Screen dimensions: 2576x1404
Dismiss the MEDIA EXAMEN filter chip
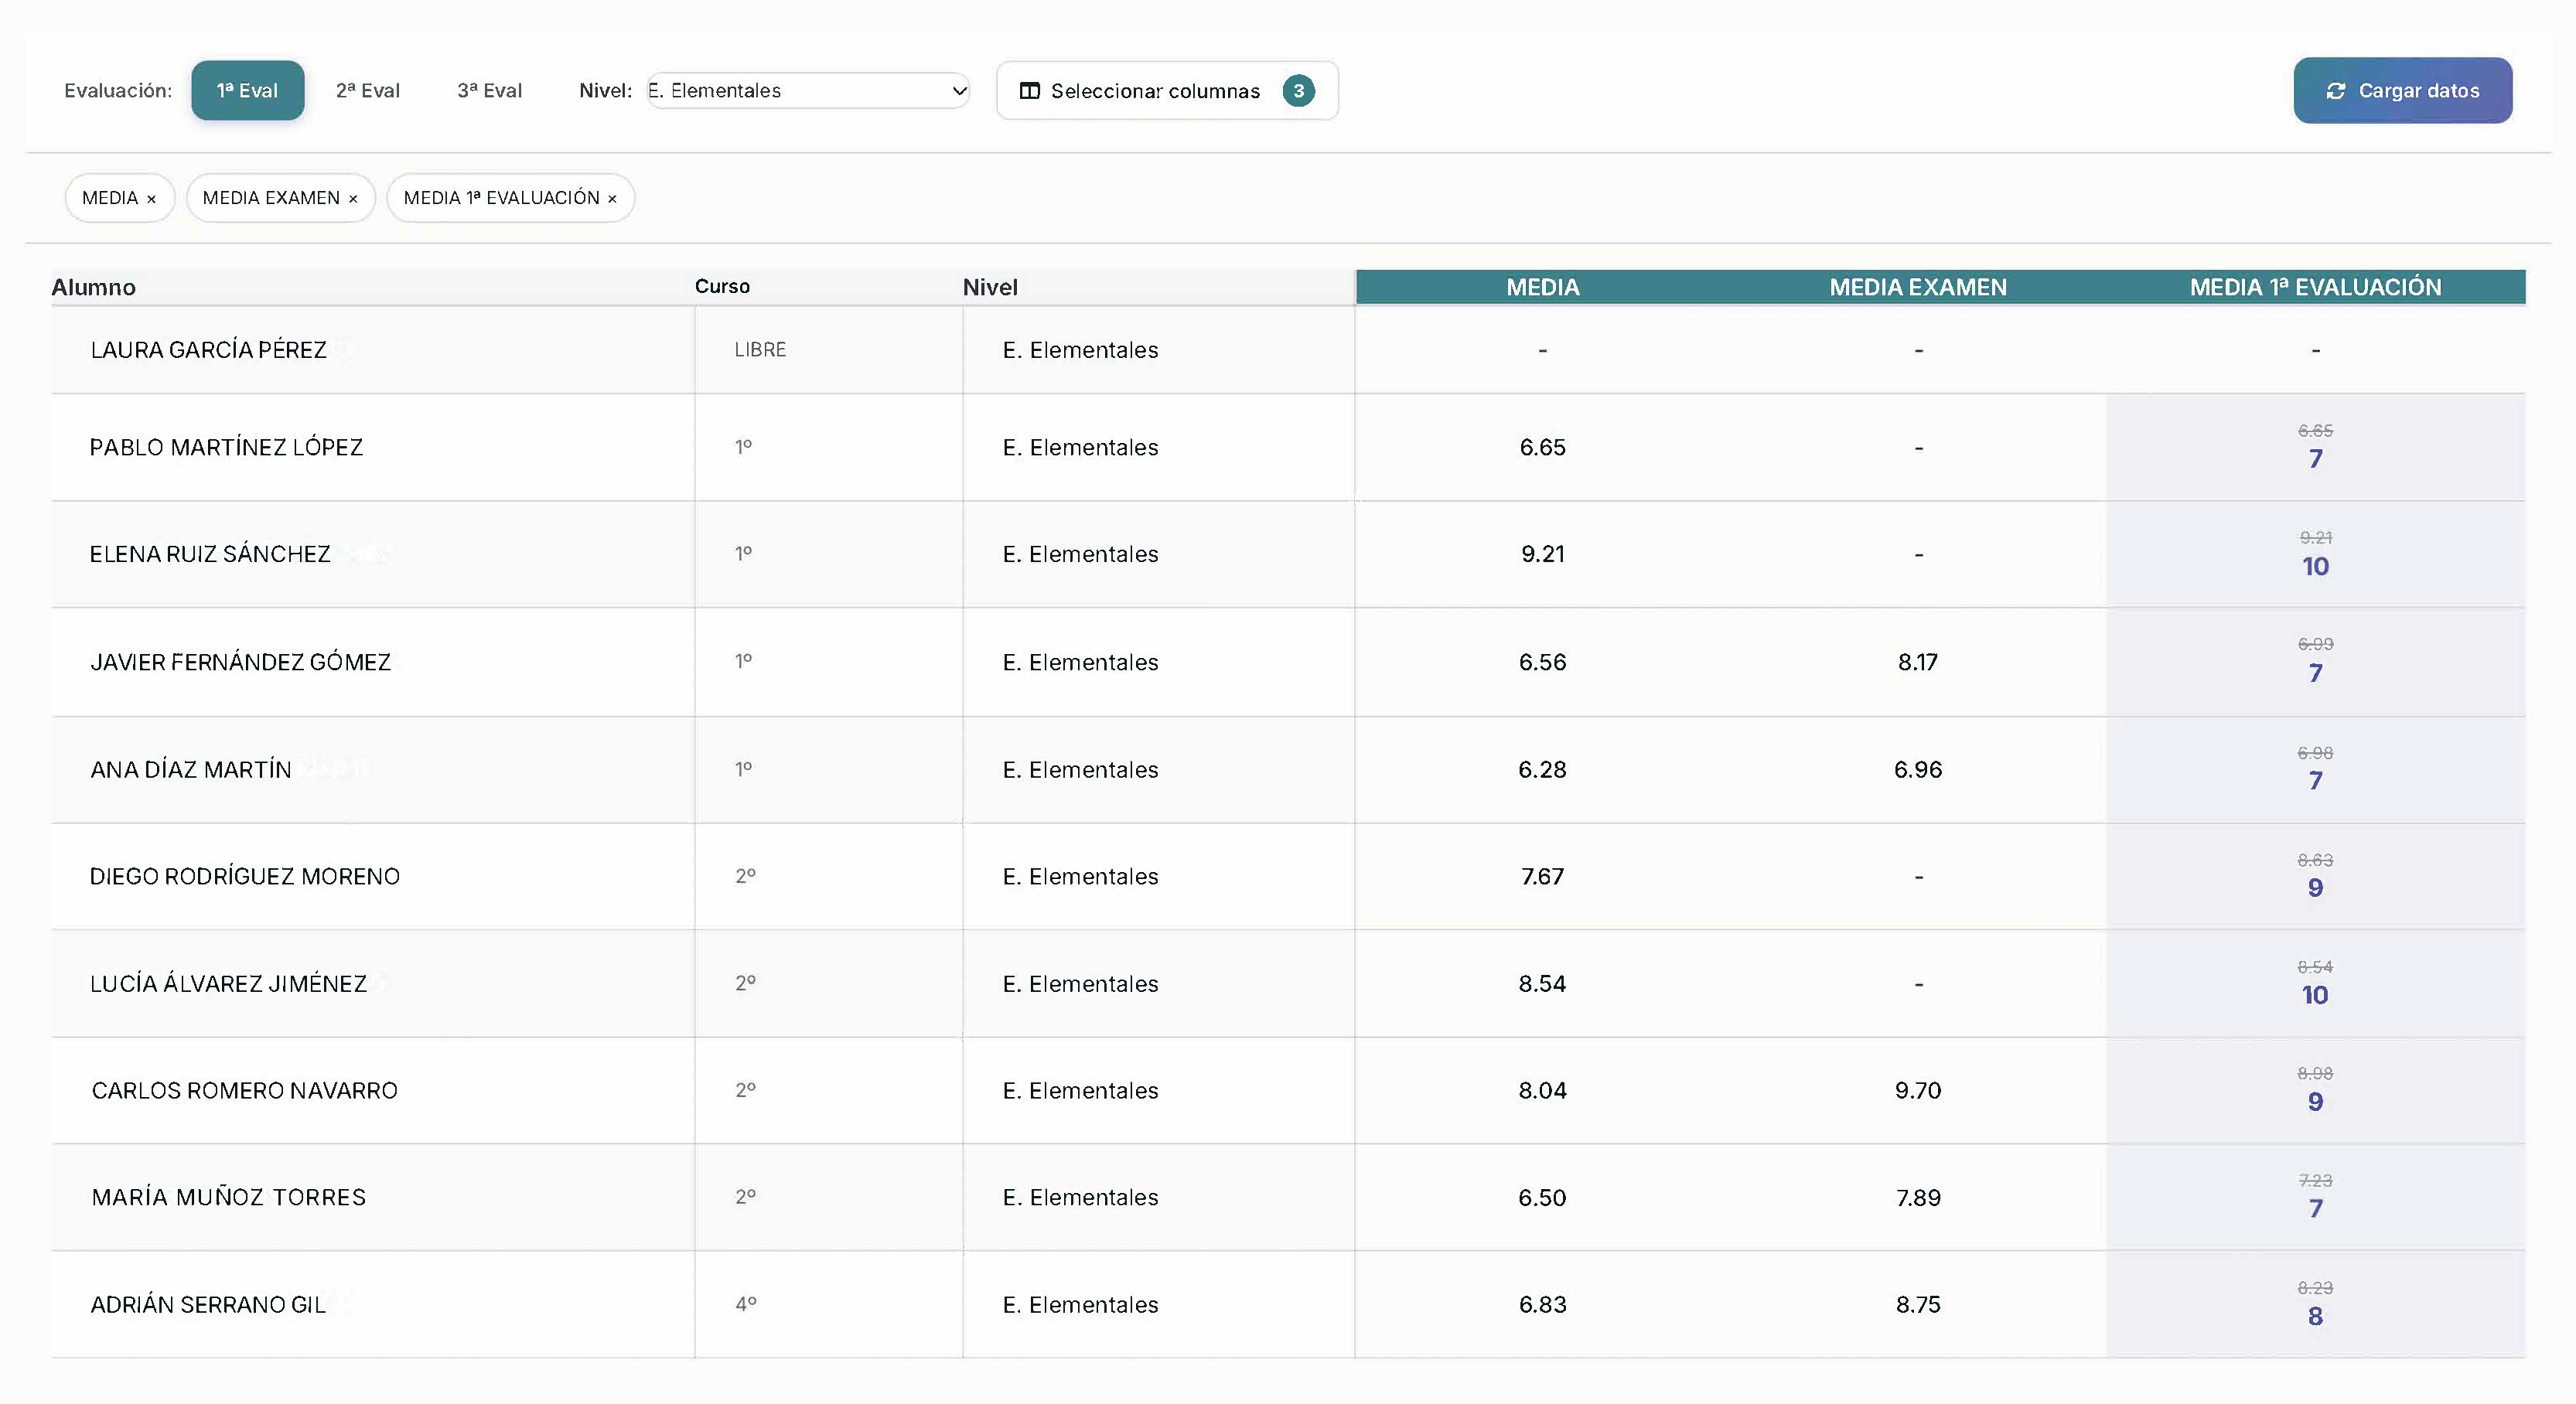[353, 197]
